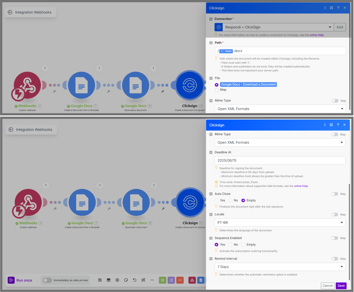Open Remind Interval 7 Days dropdown
This screenshot has height=292, width=354.
coord(280,267)
